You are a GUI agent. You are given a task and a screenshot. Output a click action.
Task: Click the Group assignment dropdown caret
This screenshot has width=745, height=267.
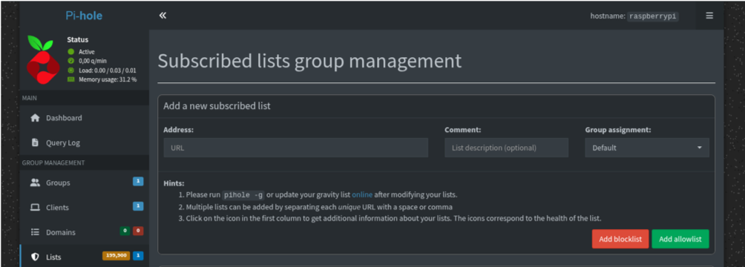click(700, 148)
